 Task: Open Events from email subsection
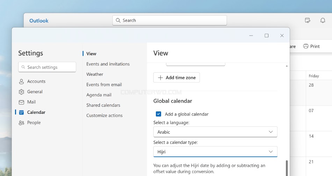point(104,85)
